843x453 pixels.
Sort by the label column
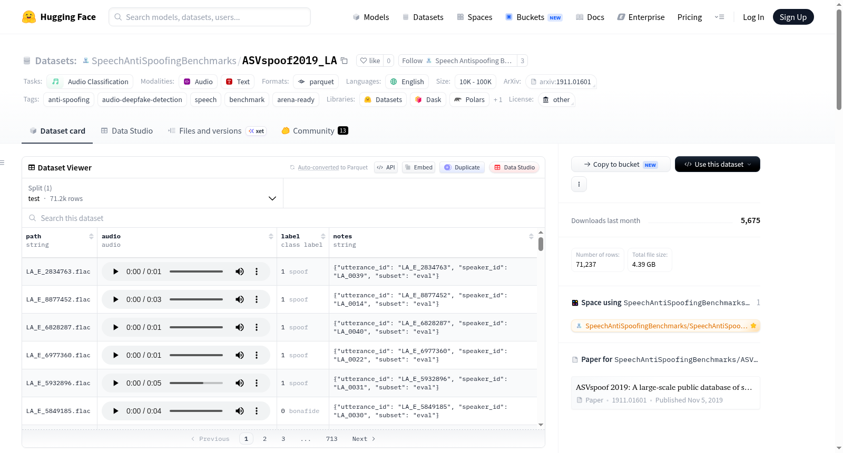point(323,236)
